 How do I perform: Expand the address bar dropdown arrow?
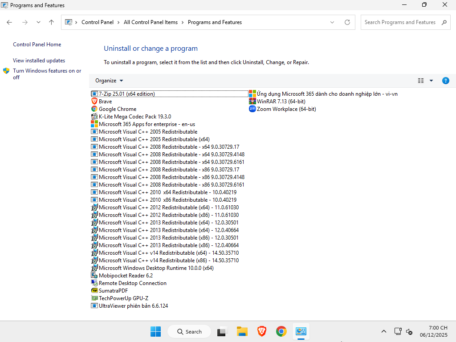click(x=332, y=22)
